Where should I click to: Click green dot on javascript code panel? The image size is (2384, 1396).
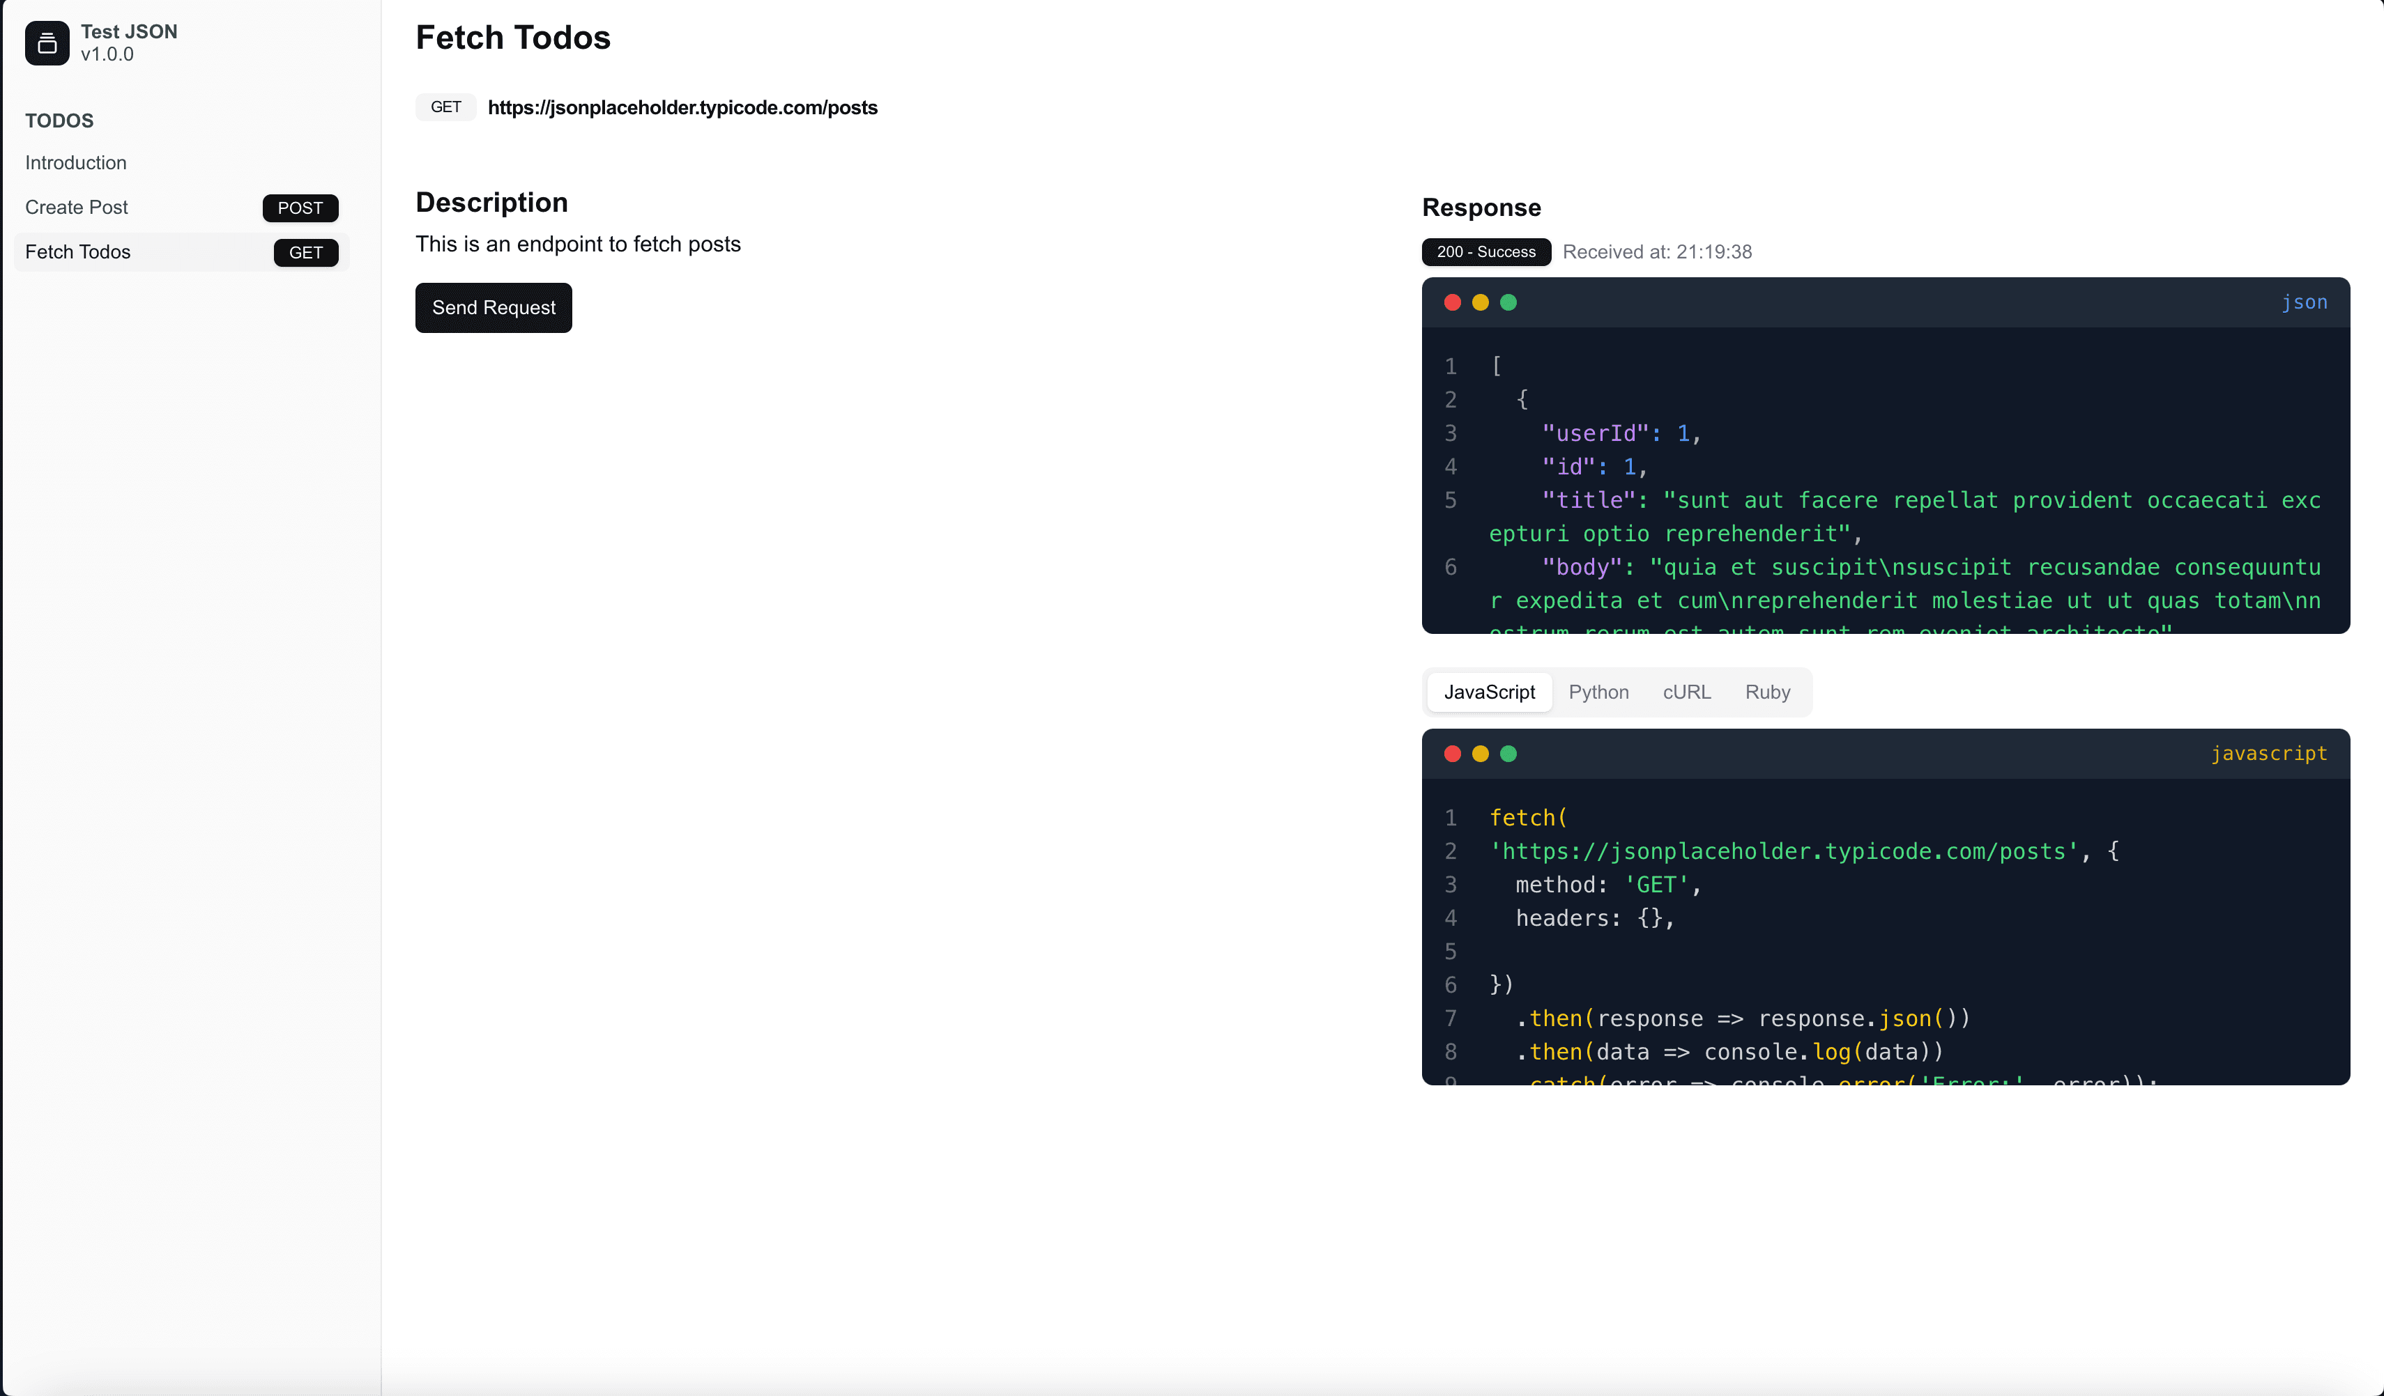pyautogui.click(x=1508, y=753)
